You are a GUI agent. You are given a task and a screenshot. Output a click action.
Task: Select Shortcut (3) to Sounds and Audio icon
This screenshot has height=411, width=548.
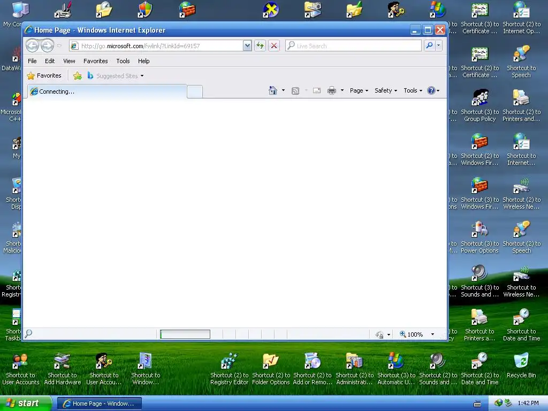point(479,281)
